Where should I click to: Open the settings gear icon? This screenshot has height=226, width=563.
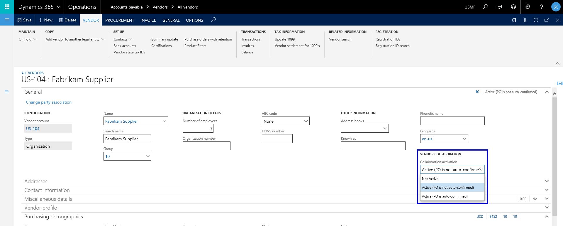pyautogui.click(x=528, y=7)
